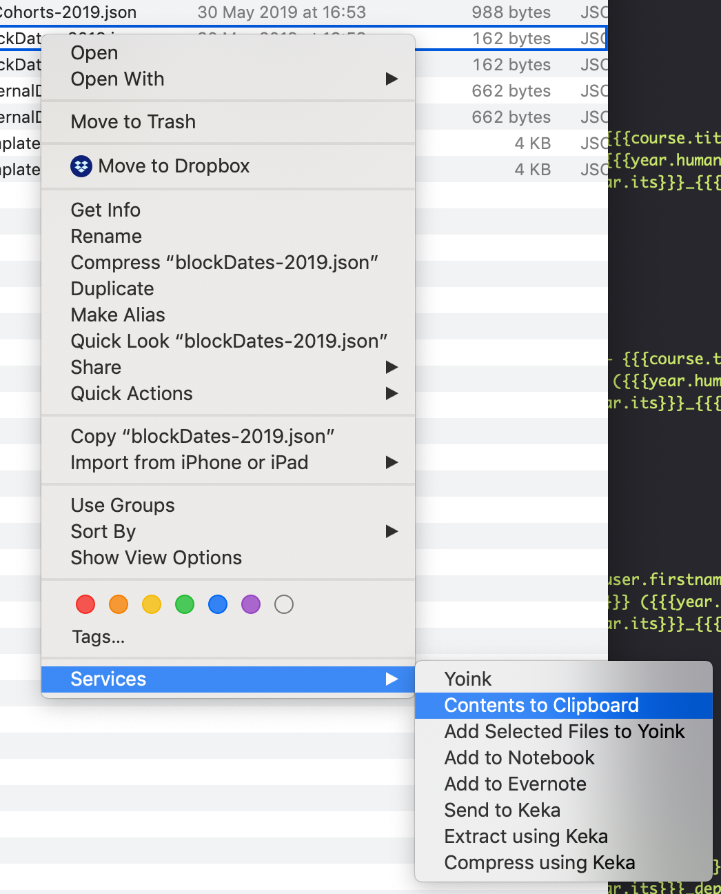Click the Dropbox icon in the context menu

click(x=81, y=166)
